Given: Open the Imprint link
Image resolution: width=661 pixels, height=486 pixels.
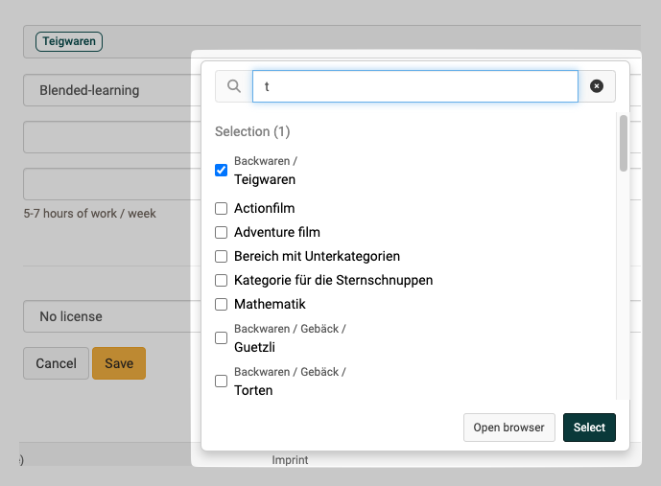Looking at the screenshot, I should tap(290, 460).
